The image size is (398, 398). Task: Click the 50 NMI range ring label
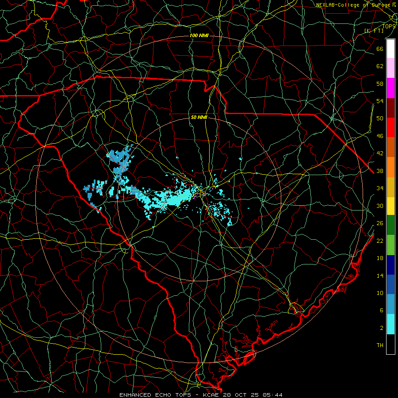[x=199, y=117]
